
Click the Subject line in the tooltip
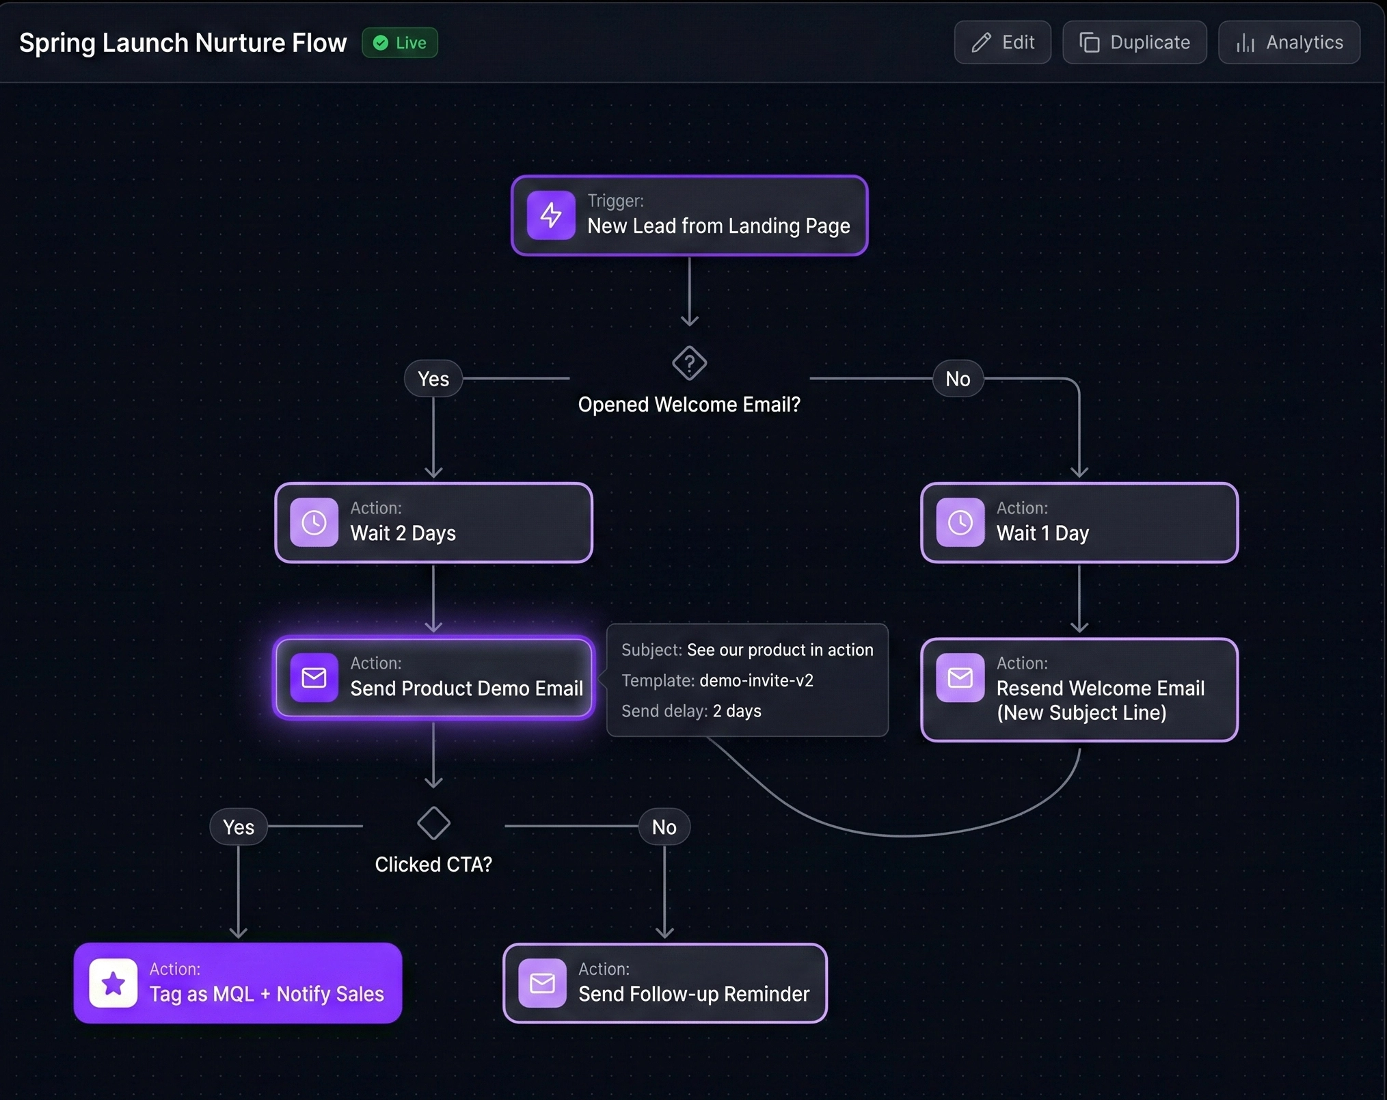[747, 650]
